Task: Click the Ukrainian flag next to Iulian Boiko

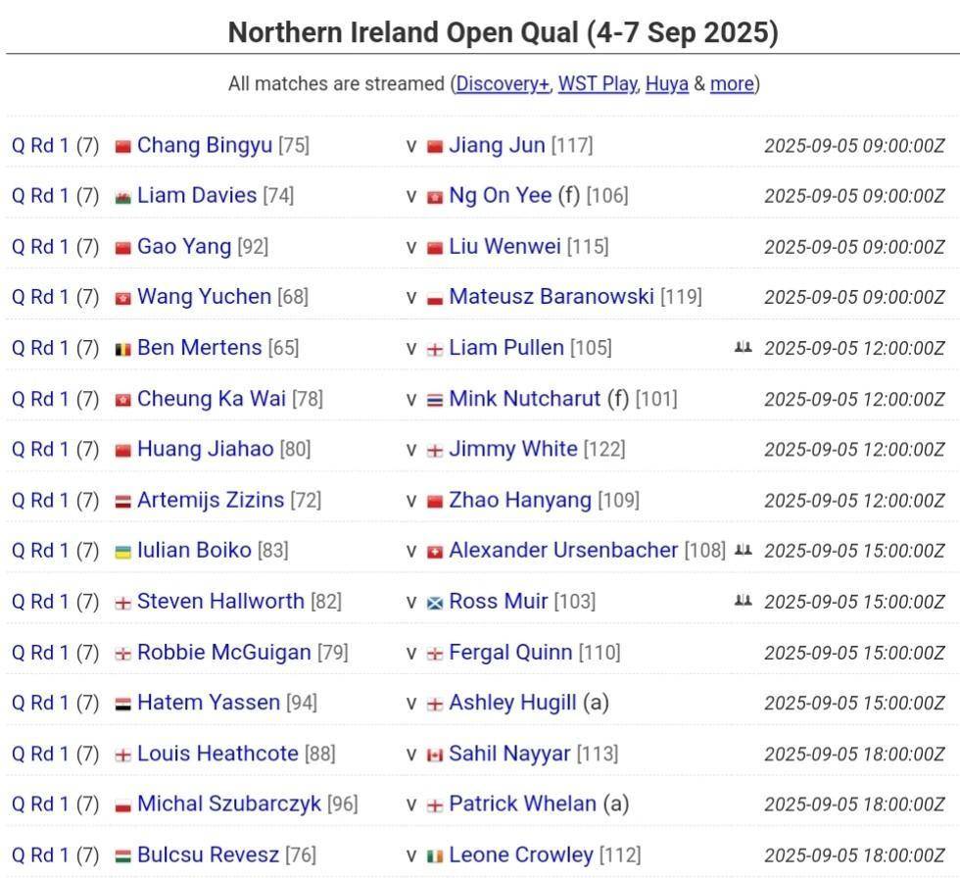Action: tap(123, 552)
